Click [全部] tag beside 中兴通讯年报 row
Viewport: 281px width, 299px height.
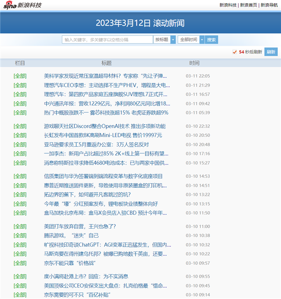click(x=20, y=104)
